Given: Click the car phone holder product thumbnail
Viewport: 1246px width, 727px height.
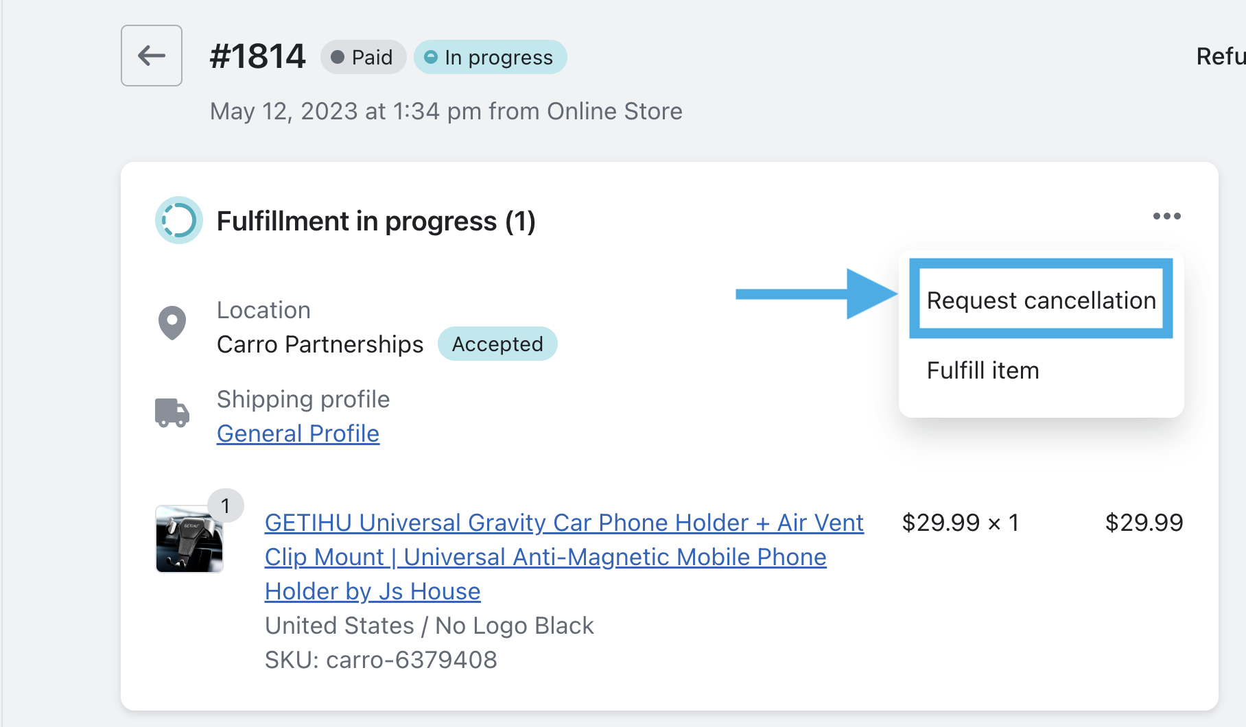Looking at the screenshot, I should coord(189,540).
